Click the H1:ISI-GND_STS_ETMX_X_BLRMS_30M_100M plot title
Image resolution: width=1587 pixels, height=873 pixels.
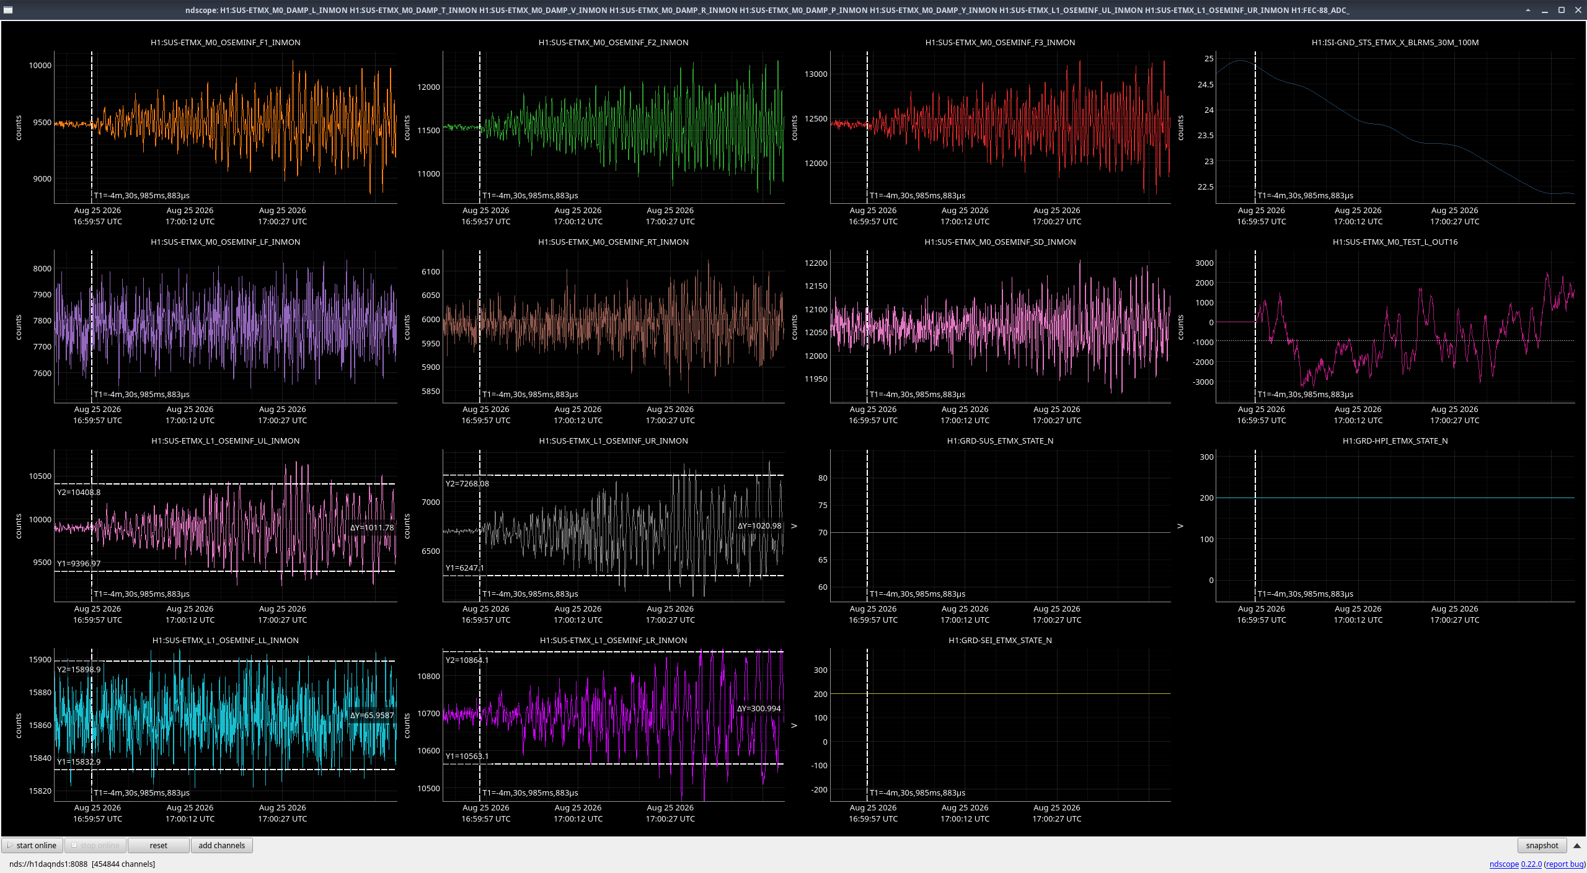(x=1395, y=43)
